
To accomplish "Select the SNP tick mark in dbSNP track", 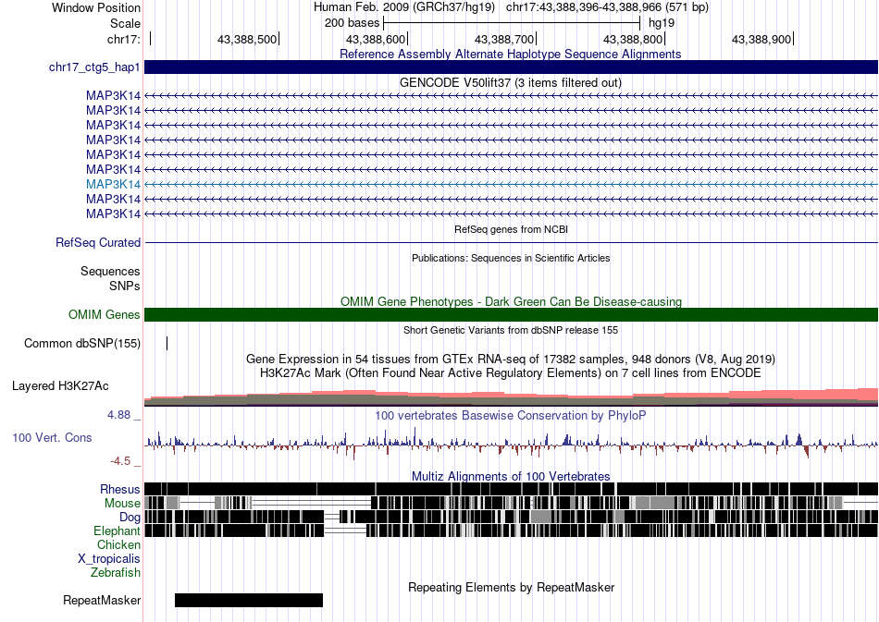I will click(167, 343).
